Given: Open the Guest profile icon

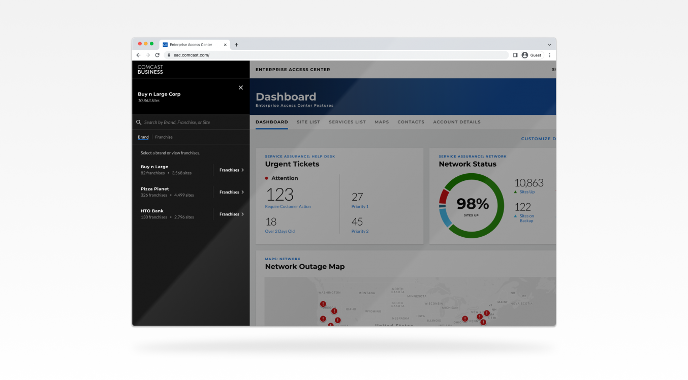Looking at the screenshot, I should coord(525,55).
